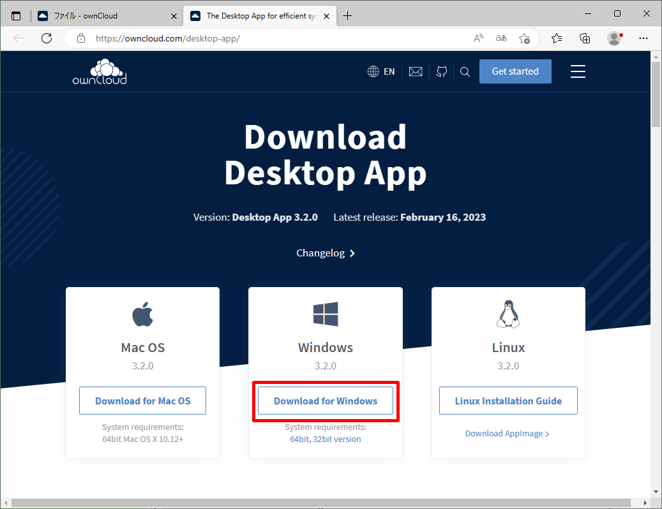Screen dimensions: 662x509
Task: Click Download for Windows button
Action: coord(326,401)
